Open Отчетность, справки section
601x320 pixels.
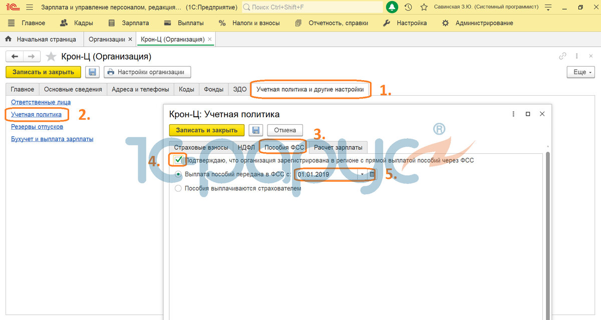coord(332,23)
